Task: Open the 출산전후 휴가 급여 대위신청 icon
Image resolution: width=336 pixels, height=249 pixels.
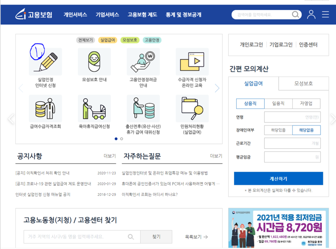Action: pyautogui.click(x=143, y=109)
